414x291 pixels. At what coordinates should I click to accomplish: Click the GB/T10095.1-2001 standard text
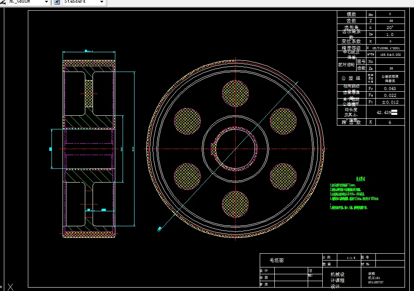click(386, 48)
